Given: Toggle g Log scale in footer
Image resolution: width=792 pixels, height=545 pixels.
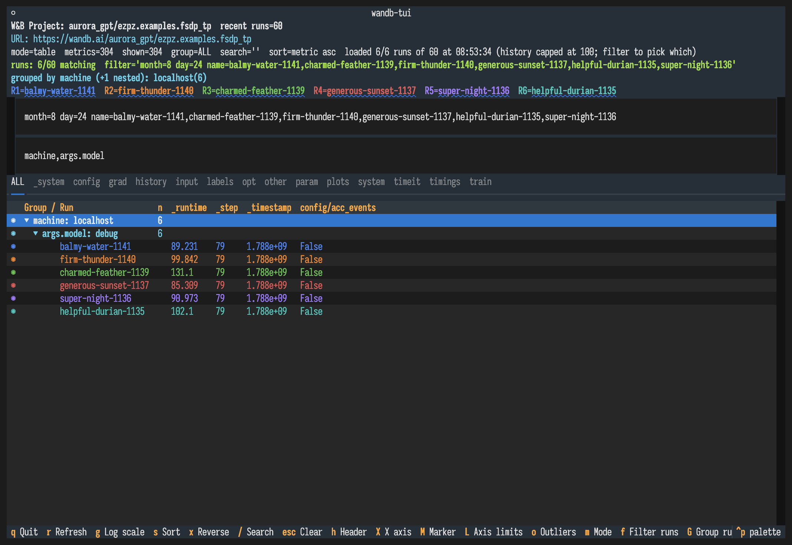Looking at the screenshot, I should [120, 532].
